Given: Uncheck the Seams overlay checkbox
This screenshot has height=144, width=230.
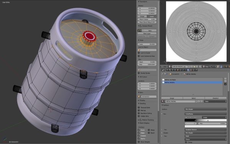Looking at the screenshot, I should pos(139,139).
